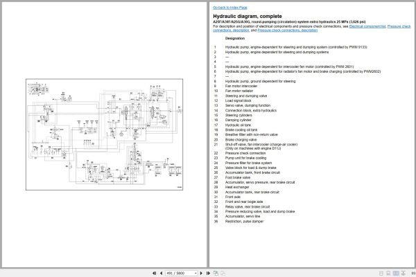Open the Electrical component list link
The image size is (416, 277).
(x=367, y=26)
